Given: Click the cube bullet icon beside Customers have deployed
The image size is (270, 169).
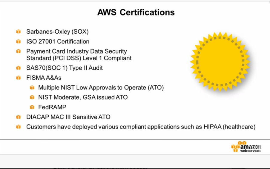Looking at the screenshot, I should coord(19,127).
